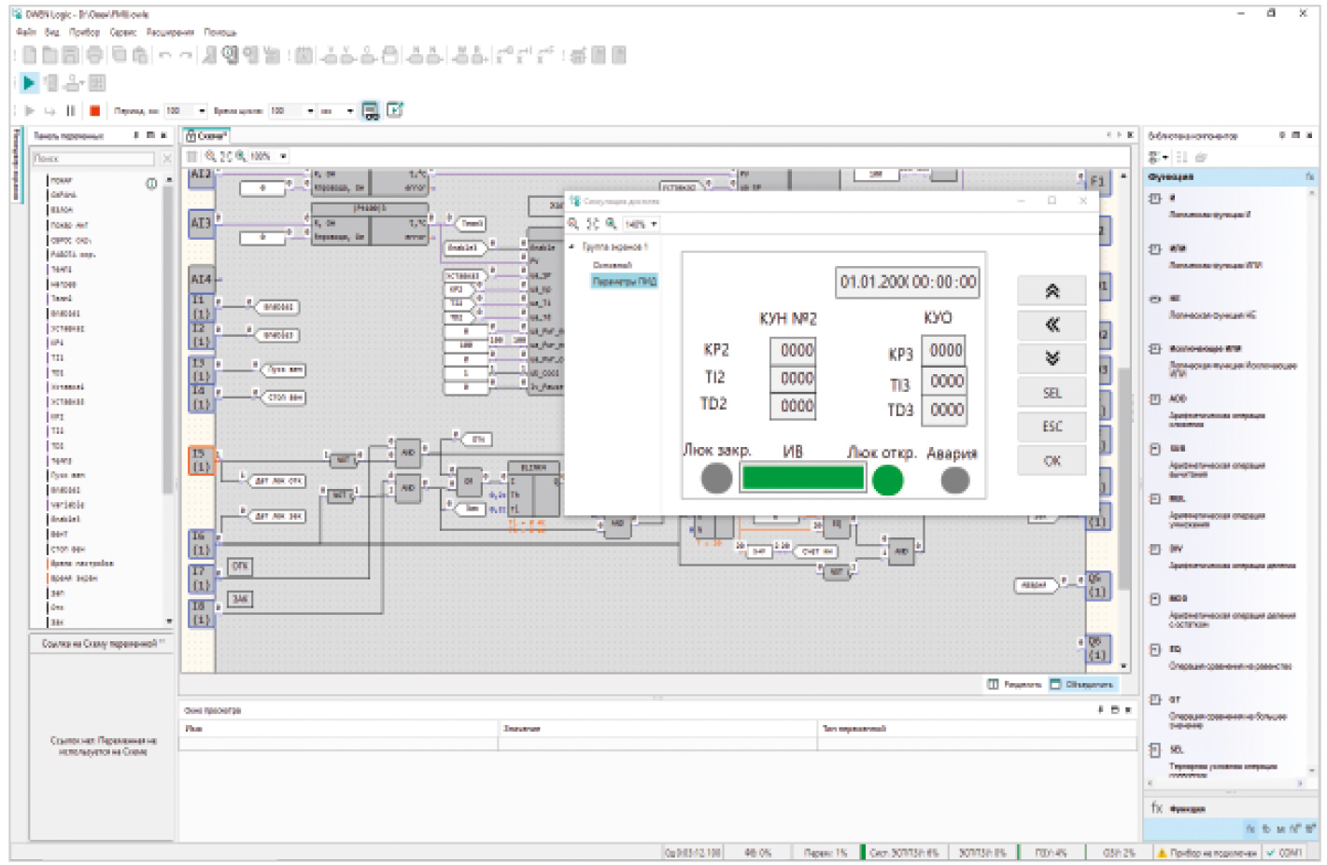Click the TD2 value field

794,406
